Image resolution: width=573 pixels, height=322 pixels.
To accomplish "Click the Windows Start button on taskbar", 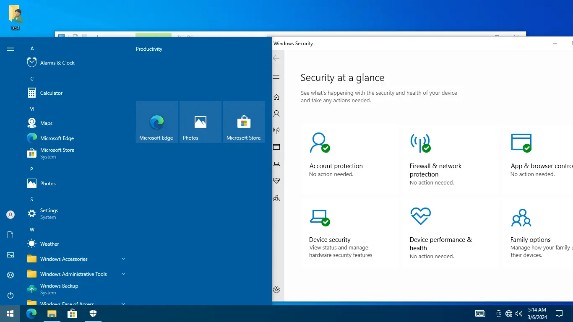I will (10, 314).
